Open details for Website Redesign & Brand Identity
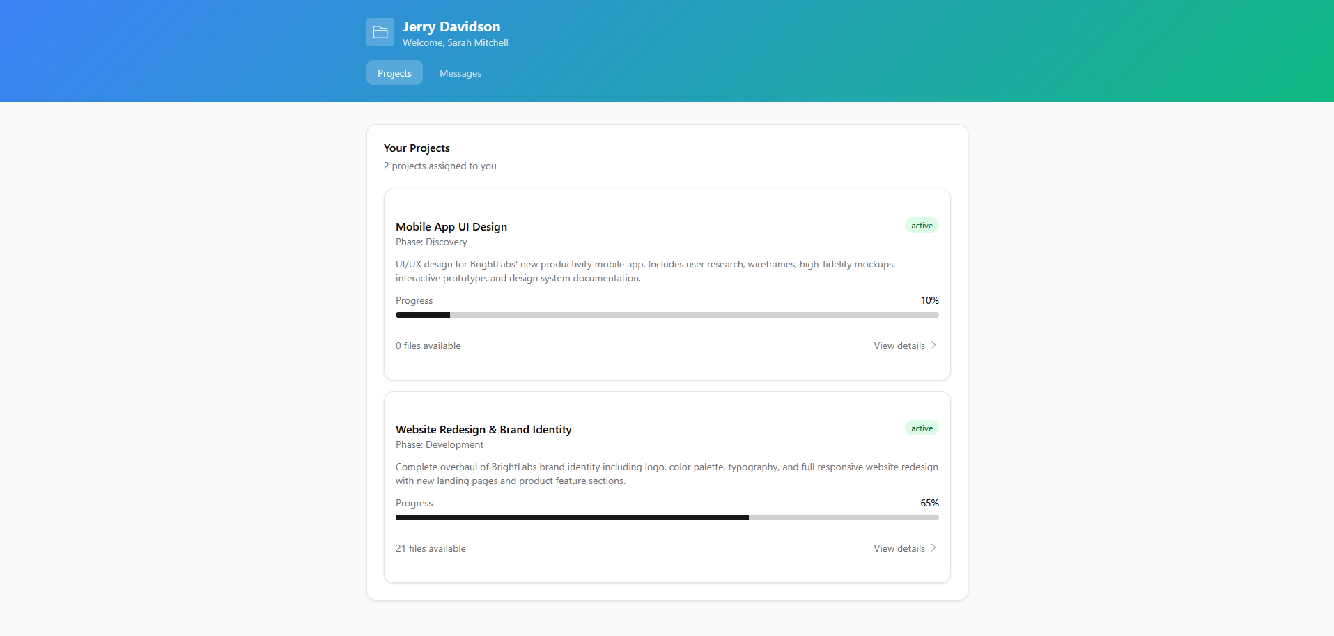1334x636 pixels. [899, 548]
